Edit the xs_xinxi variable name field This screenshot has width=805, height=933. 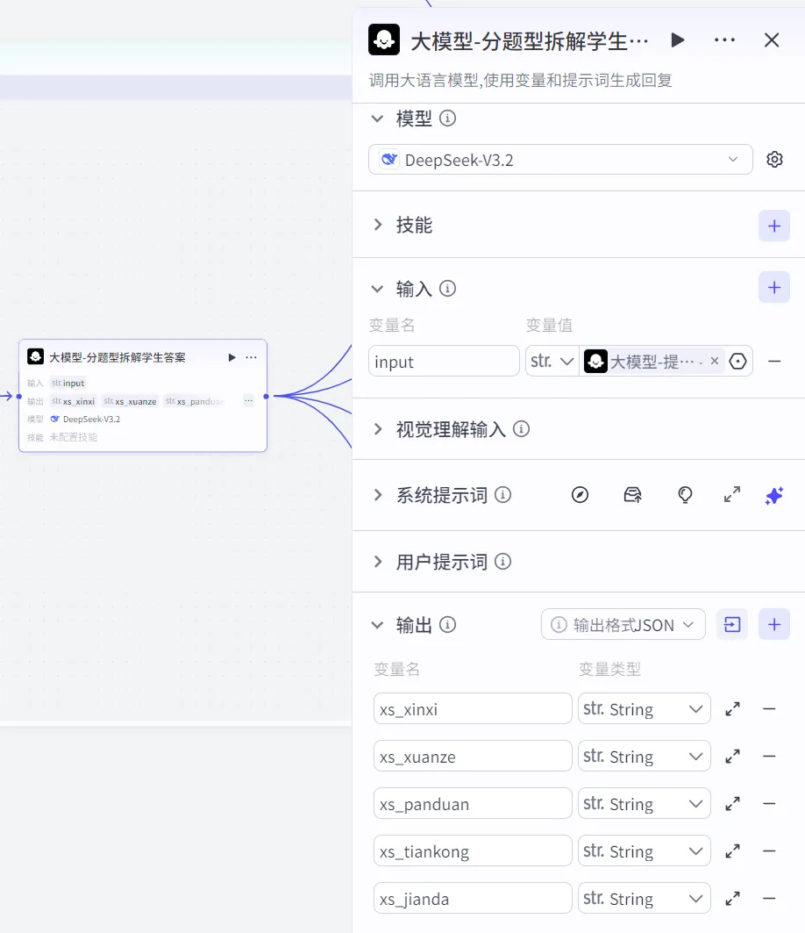473,708
